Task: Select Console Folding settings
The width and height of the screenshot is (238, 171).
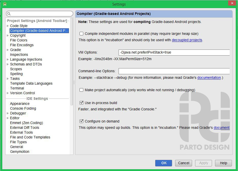Action: 23,108
